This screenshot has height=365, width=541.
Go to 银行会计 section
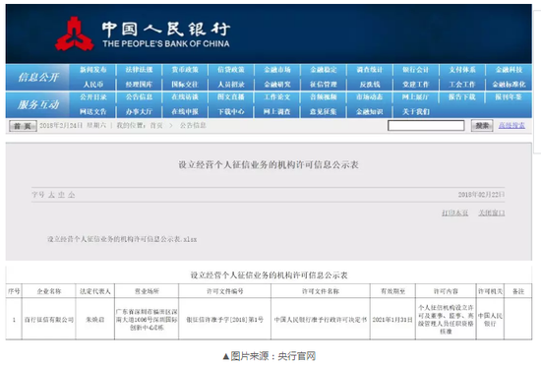point(416,70)
